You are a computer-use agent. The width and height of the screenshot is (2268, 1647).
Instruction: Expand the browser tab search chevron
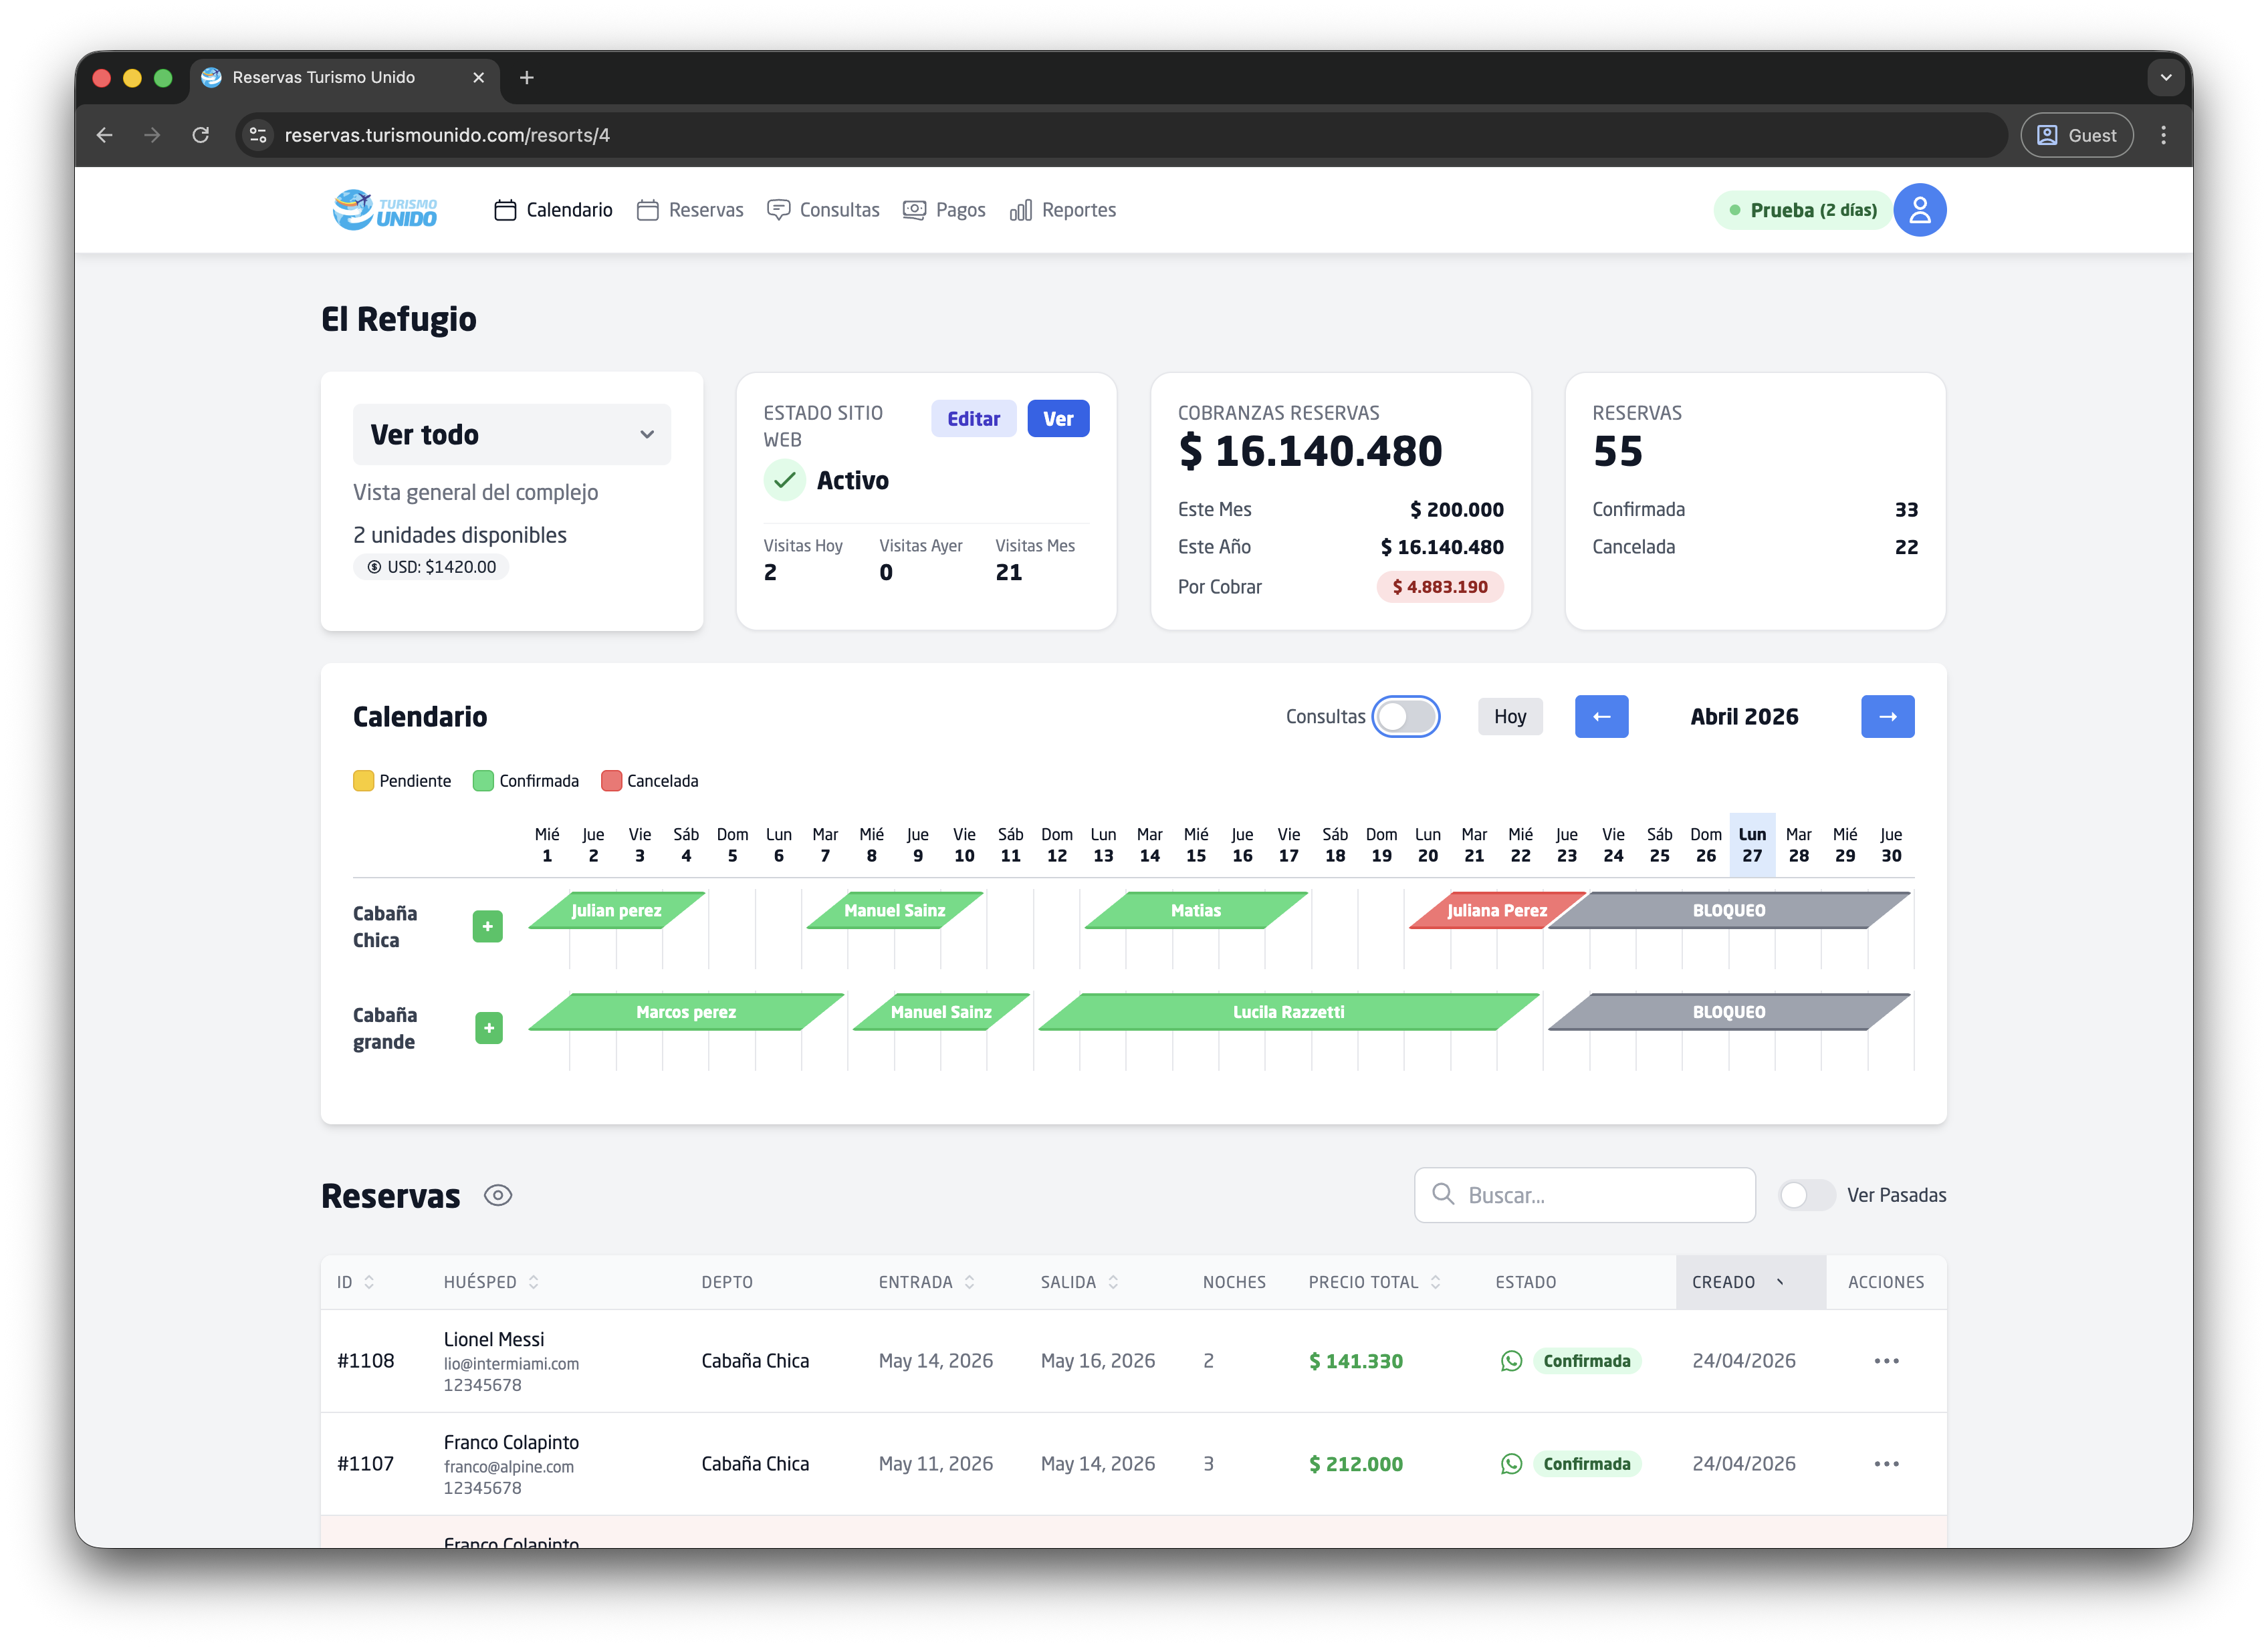[2166, 77]
